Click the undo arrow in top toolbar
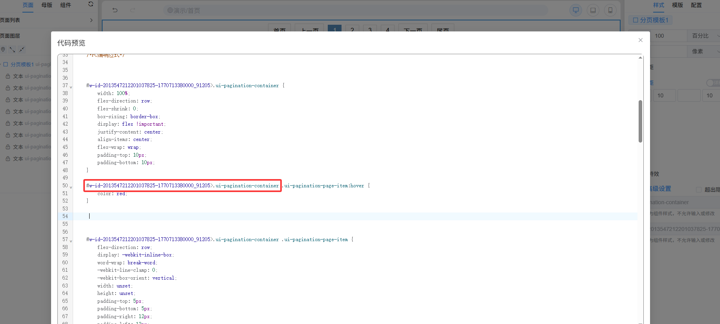This screenshot has width=720, height=324. pos(115,10)
